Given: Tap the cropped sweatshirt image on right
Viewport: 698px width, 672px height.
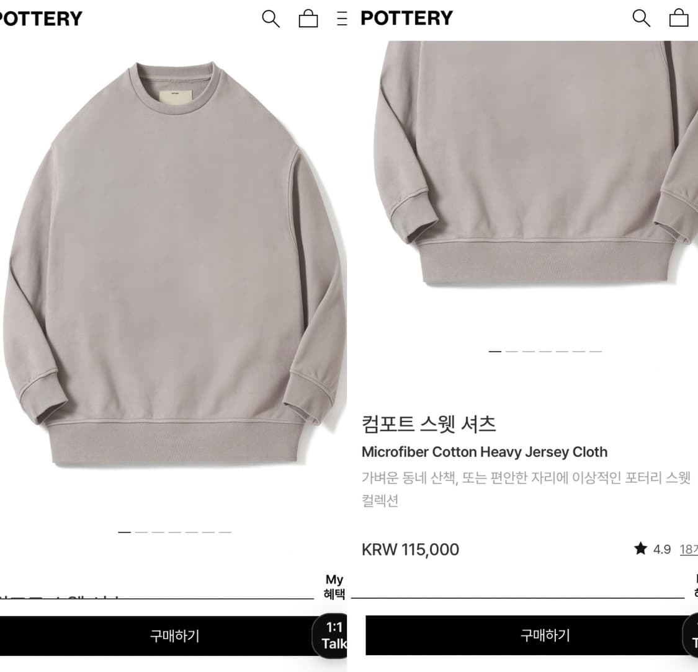Looking at the screenshot, I should [x=534, y=162].
